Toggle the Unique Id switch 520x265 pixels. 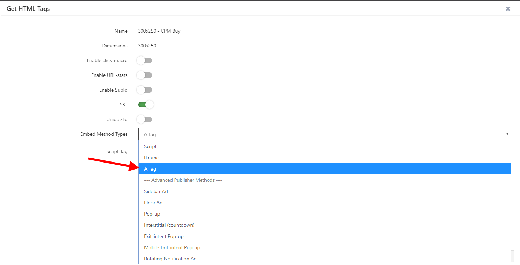click(144, 119)
